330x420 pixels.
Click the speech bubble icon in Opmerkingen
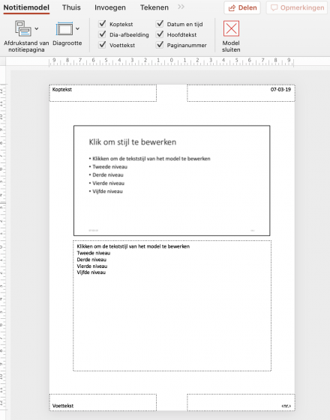click(x=274, y=7)
